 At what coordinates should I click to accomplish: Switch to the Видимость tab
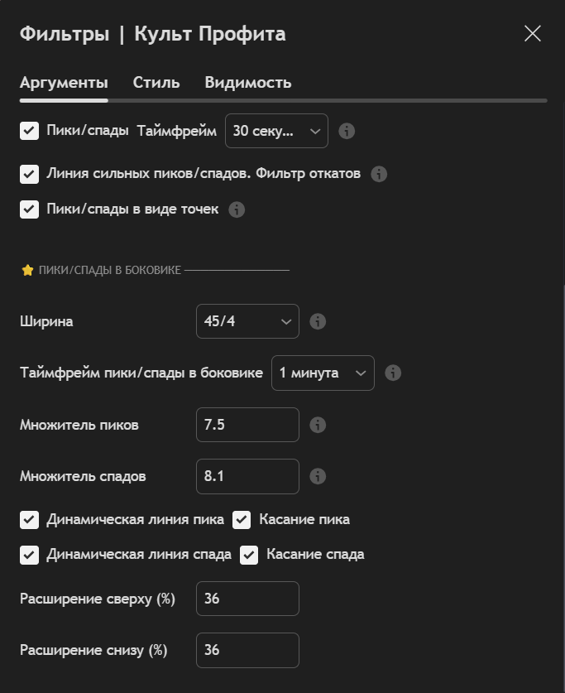[x=247, y=83]
